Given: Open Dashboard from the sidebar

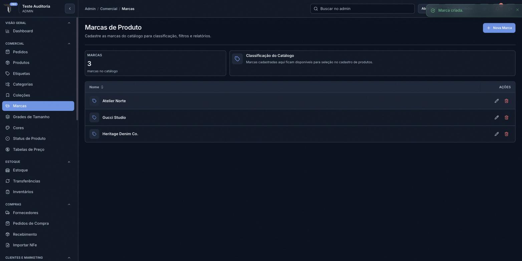Looking at the screenshot, I should point(38,31).
